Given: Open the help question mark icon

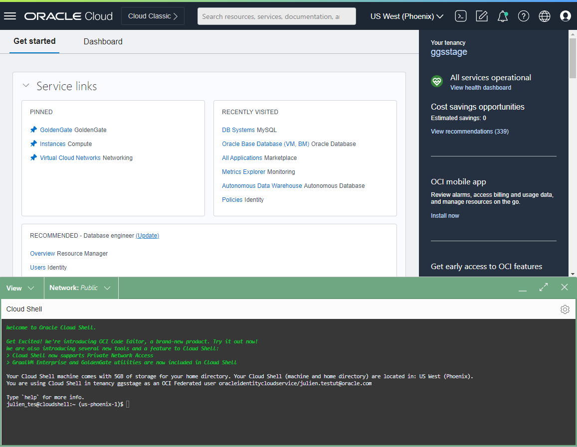Looking at the screenshot, I should coord(524,15).
